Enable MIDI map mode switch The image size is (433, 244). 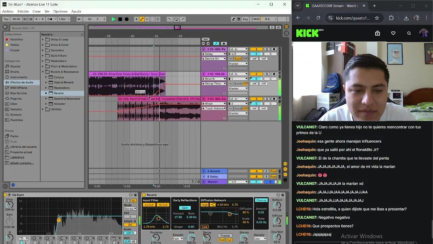click(x=256, y=19)
